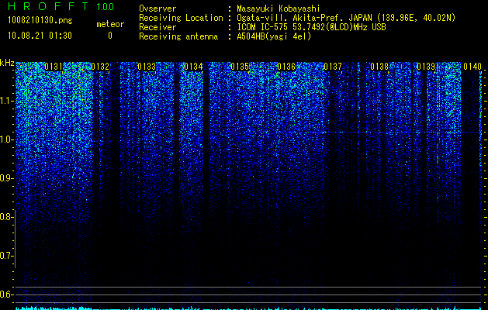Click time marker 0140
This screenshot has width=488, height=310.
pyautogui.click(x=472, y=67)
